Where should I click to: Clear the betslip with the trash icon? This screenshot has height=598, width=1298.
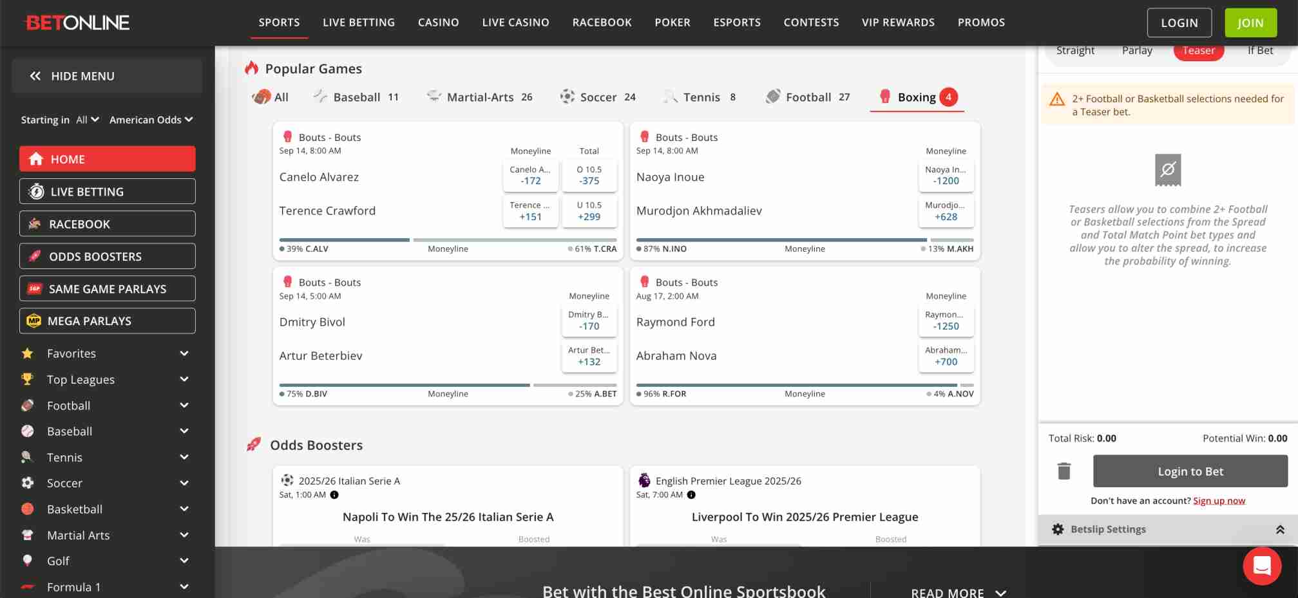[x=1064, y=471]
